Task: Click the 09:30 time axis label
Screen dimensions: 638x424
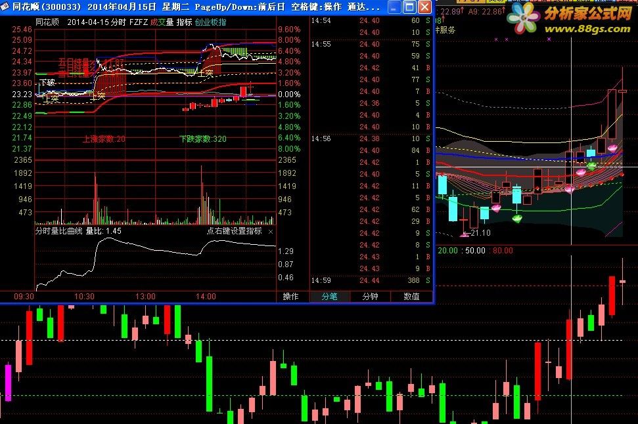Action: coord(24,297)
